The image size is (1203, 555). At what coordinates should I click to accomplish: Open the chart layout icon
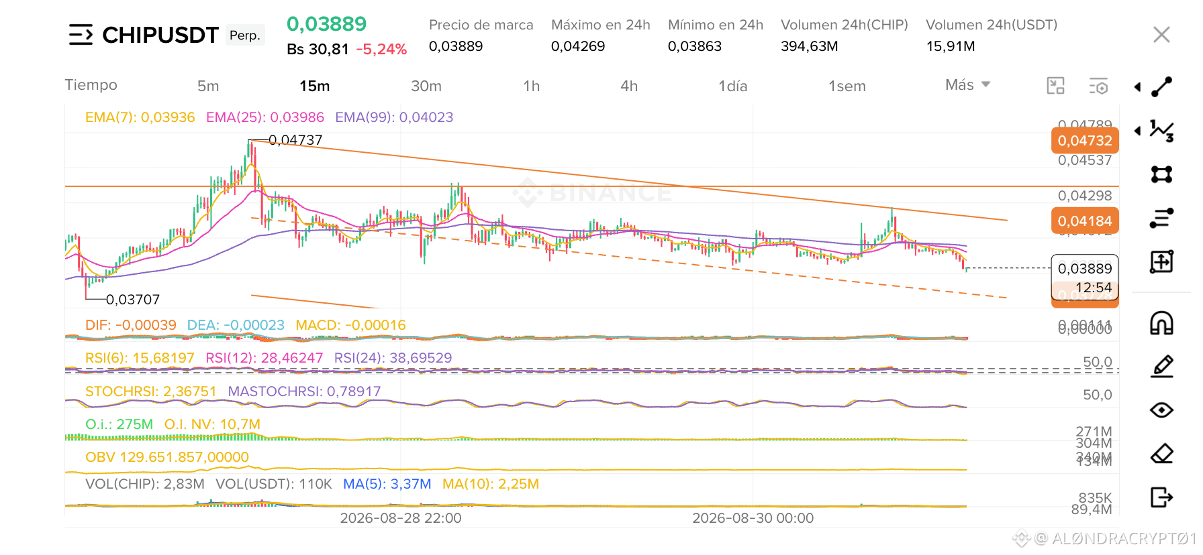(x=1056, y=86)
